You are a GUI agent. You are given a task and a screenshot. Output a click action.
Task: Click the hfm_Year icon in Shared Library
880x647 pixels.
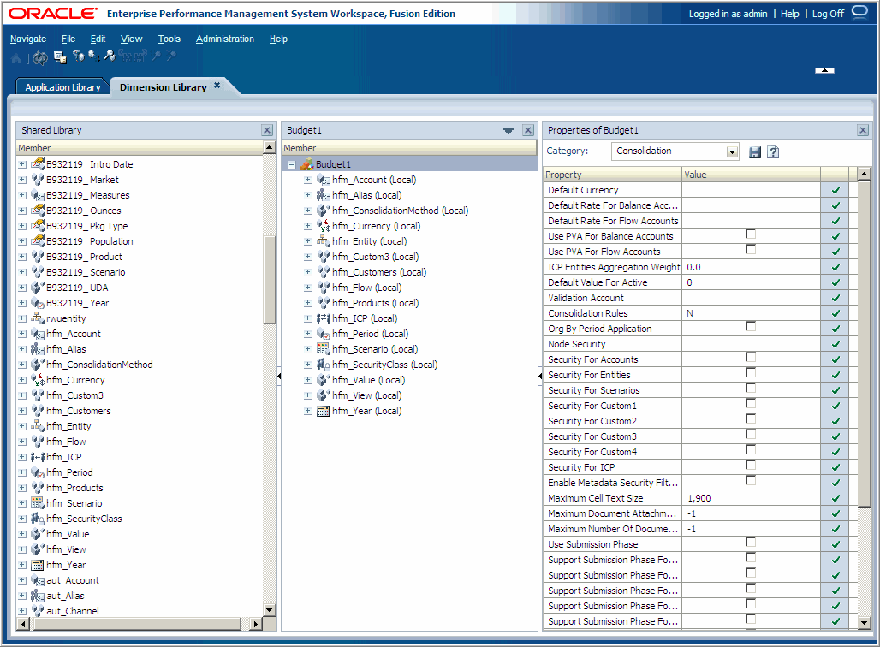(38, 565)
